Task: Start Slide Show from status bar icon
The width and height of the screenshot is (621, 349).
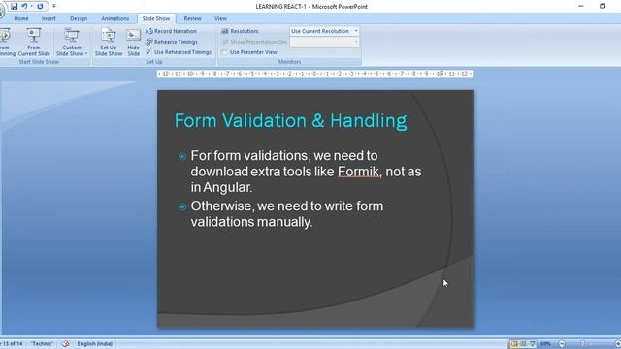Action: click(533, 344)
